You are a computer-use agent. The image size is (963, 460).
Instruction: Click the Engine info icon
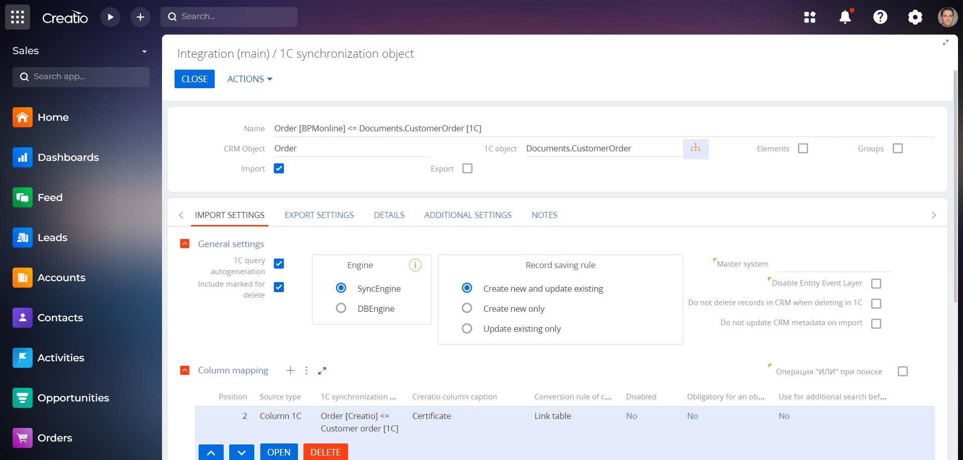coord(415,265)
